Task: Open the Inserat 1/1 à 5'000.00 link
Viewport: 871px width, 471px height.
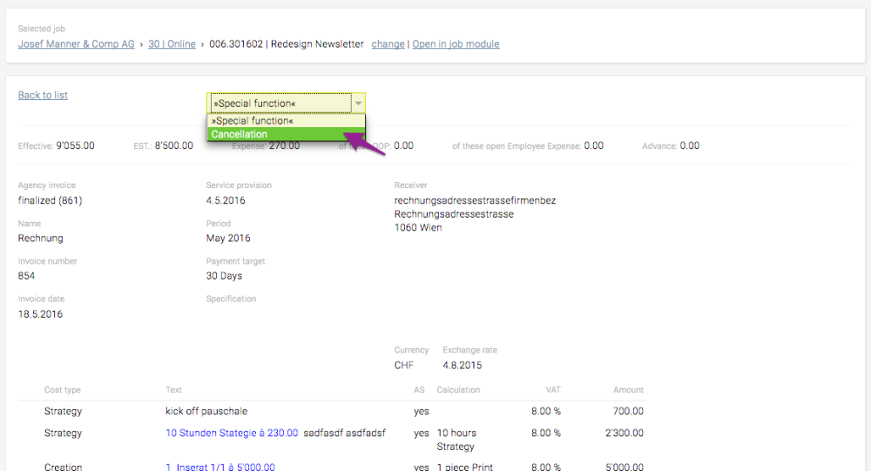Action: tap(220, 468)
